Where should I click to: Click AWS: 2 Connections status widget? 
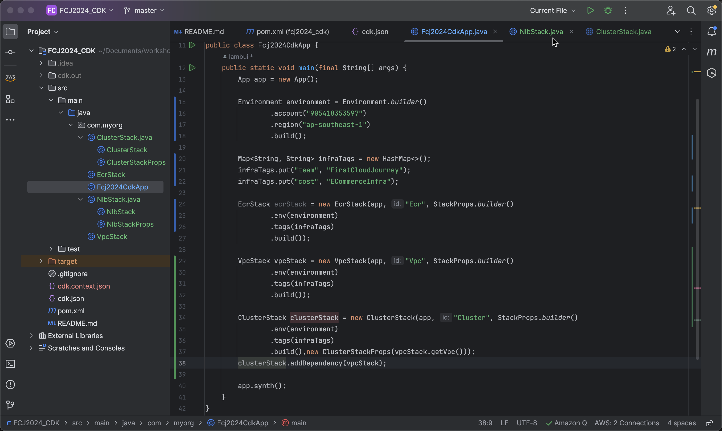tap(627, 423)
